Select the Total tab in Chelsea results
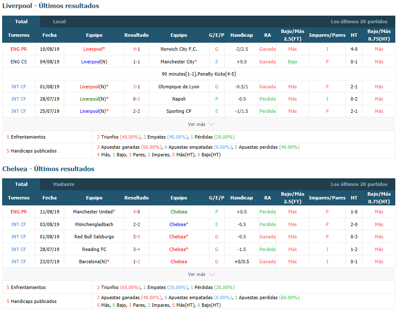The width and height of the screenshot is (397, 311). (x=21, y=184)
